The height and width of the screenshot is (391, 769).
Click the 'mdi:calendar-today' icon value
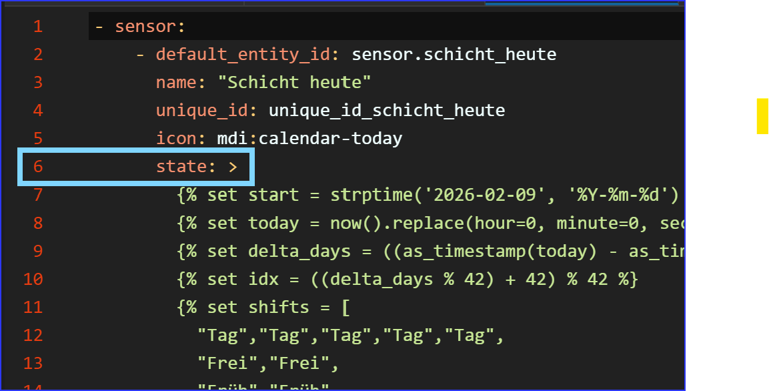(309, 139)
